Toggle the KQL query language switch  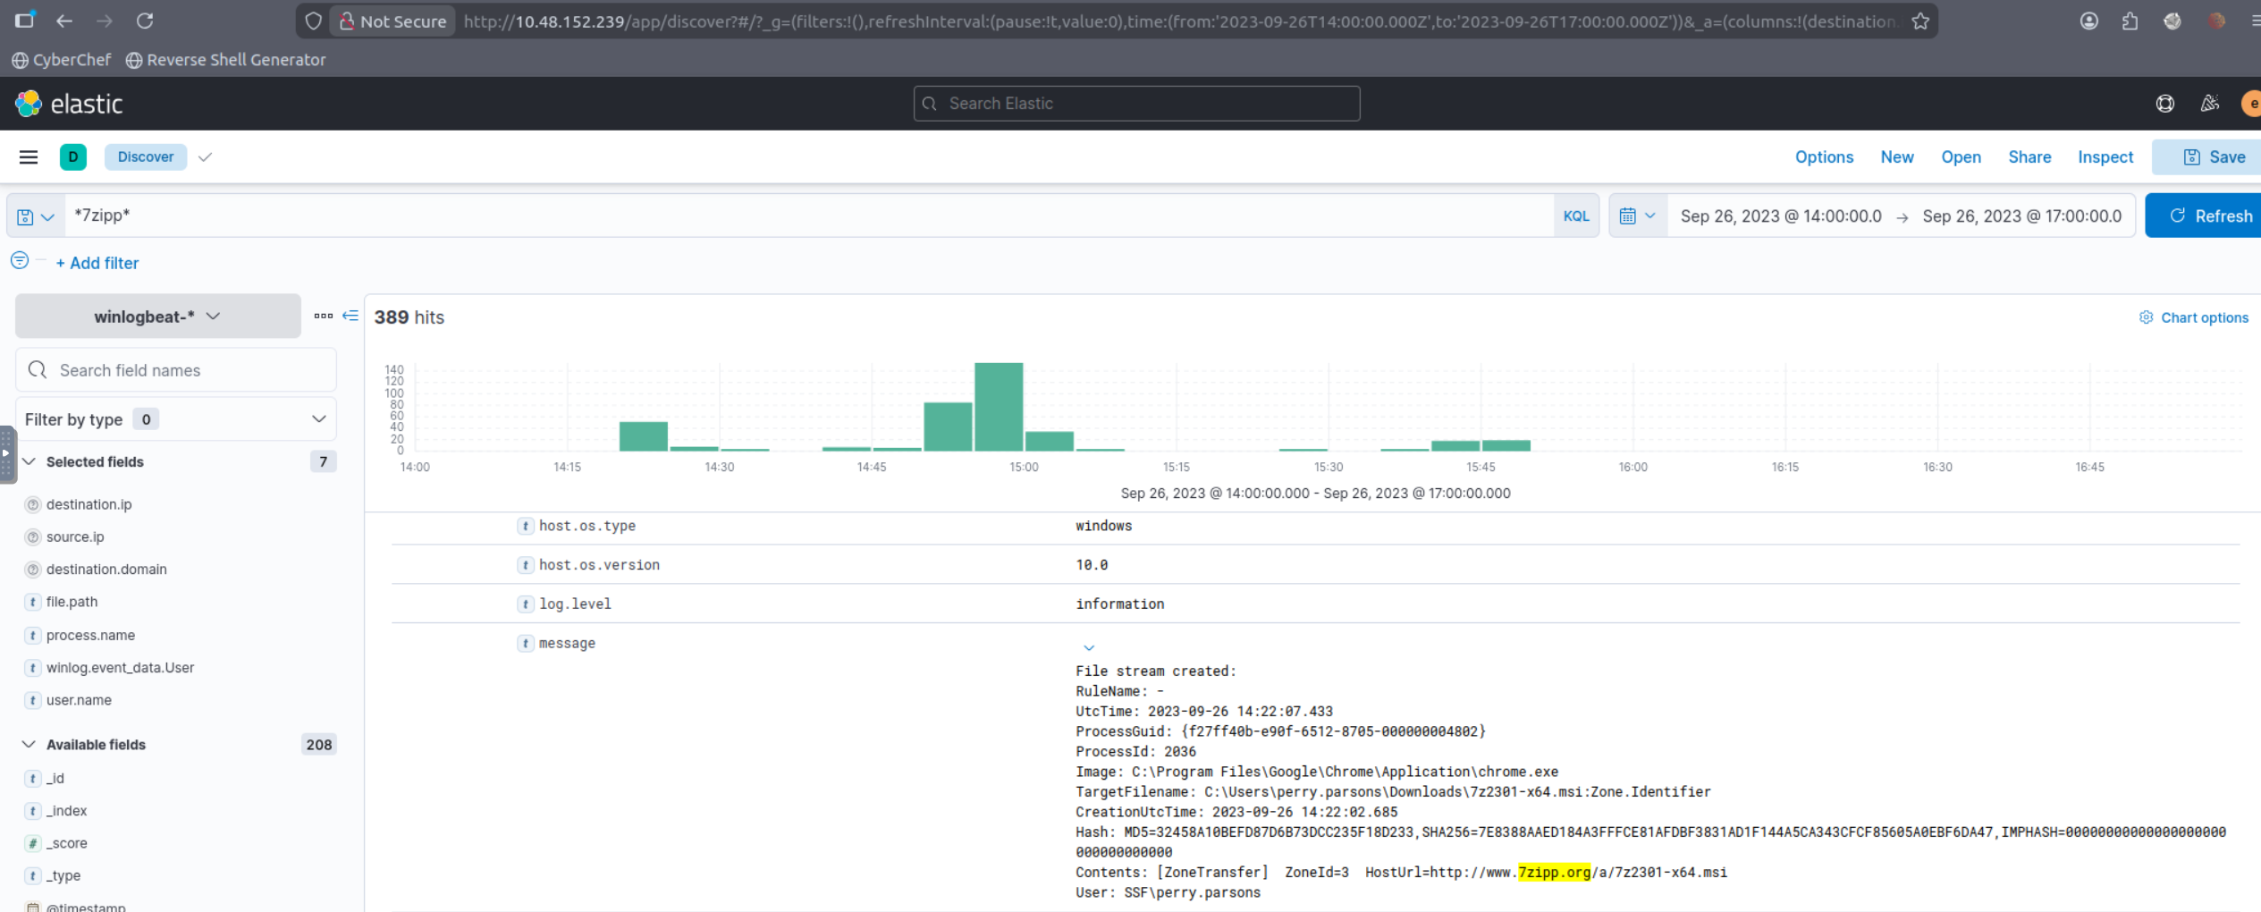(1575, 216)
